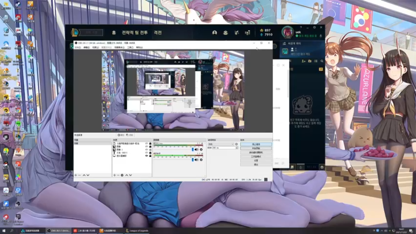The width and height of the screenshot is (416, 234).
Task: Open scene transition properties gear in OBS
Action: click(x=237, y=144)
